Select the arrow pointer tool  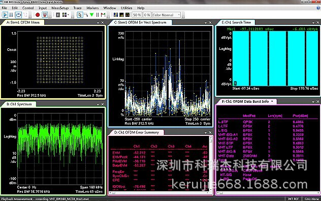80,15
